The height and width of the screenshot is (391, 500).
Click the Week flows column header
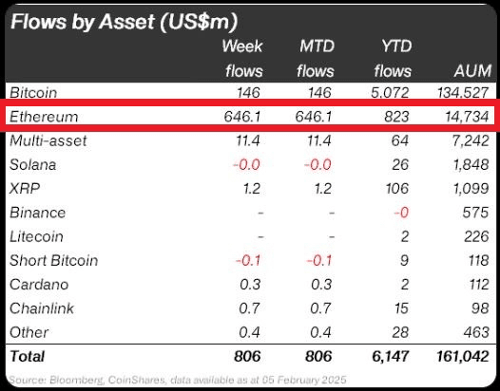point(242,59)
